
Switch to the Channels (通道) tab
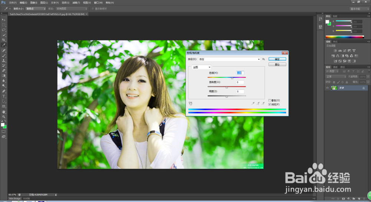tap(335, 67)
